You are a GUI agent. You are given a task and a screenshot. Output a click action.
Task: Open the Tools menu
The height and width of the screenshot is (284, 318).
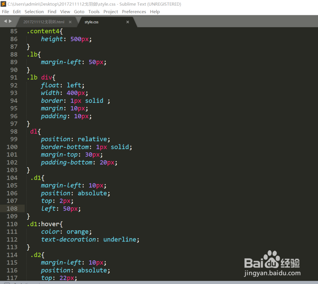(x=94, y=12)
